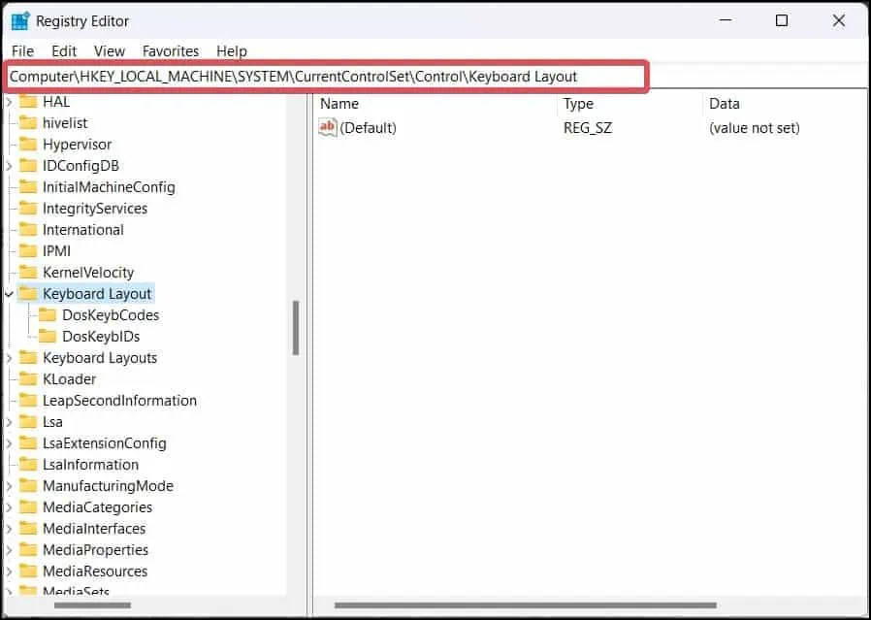Image resolution: width=871 pixels, height=620 pixels.
Task: Select the (Default) value name
Action: tap(368, 128)
